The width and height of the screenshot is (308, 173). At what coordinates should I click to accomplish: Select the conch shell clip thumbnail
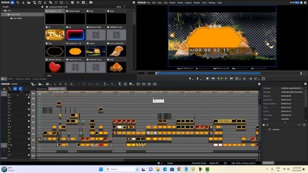click(x=116, y=51)
